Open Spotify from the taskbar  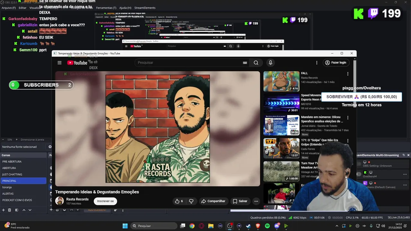[x=267, y=226]
